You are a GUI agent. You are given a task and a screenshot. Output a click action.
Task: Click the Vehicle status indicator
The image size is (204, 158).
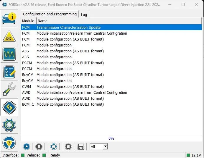point(44,155)
